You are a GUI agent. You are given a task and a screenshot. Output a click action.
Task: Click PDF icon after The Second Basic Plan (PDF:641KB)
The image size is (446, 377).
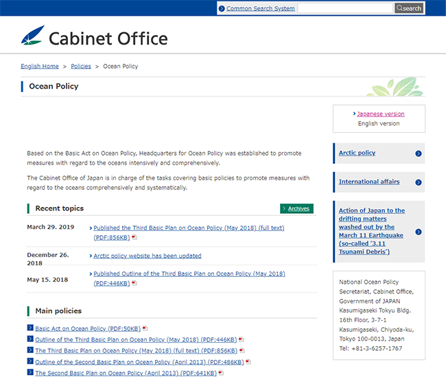tap(221, 373)
